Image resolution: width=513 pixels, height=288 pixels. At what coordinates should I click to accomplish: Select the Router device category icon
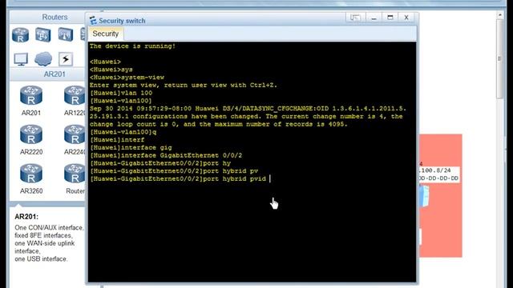tap(20, 35)
